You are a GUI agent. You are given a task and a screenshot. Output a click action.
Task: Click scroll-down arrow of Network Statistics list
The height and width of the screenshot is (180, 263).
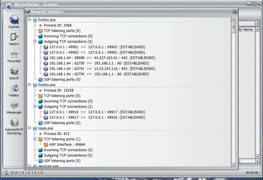click(x=233, y=165)
